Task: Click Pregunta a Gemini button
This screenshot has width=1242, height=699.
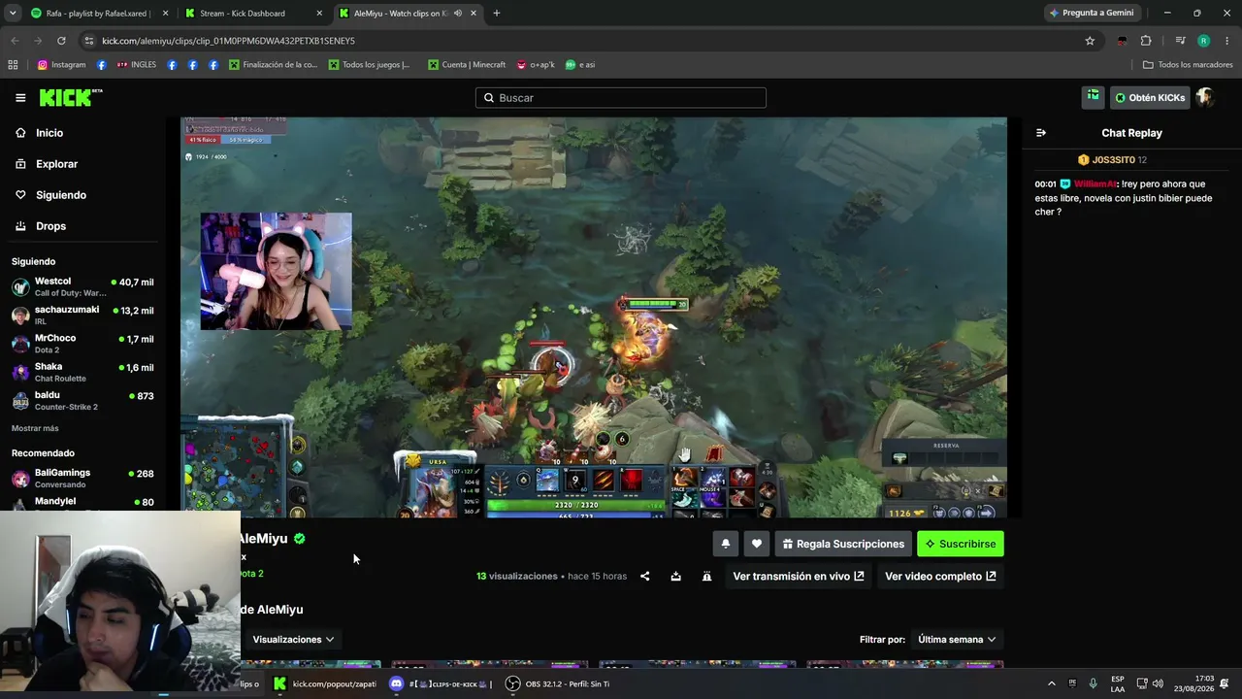Action: coord(1091,13)
